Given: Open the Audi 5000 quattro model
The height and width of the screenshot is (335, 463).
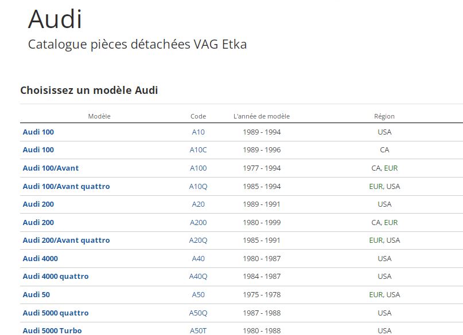Looking at the screenshot, I should [56, 313].
